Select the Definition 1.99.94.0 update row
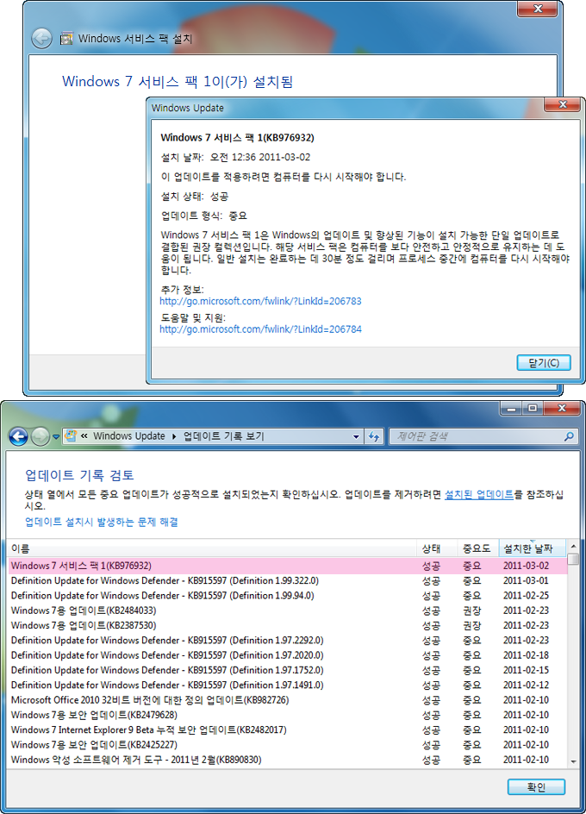Screen dimensions: 586x814 (288, 596)
